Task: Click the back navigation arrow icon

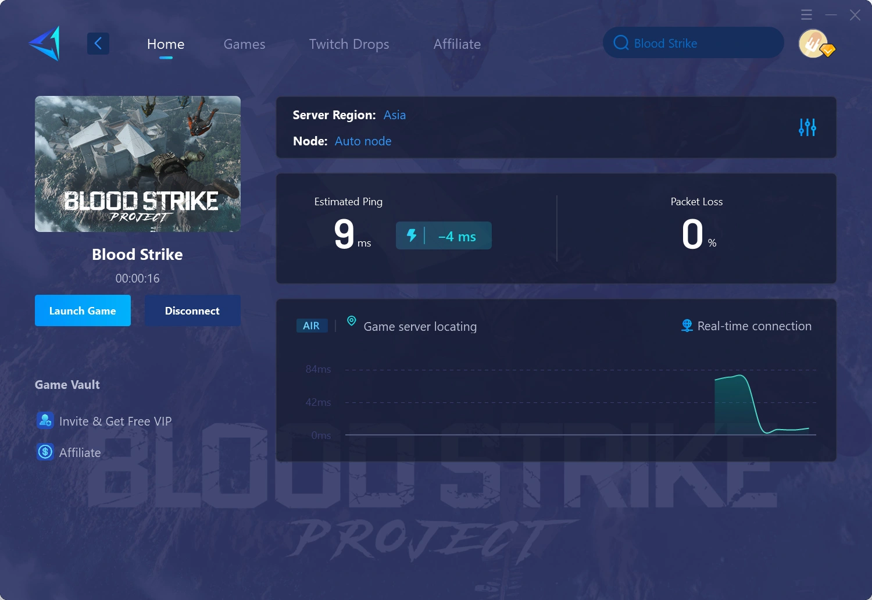Action: pyautogui.click(x=98, y=43)
